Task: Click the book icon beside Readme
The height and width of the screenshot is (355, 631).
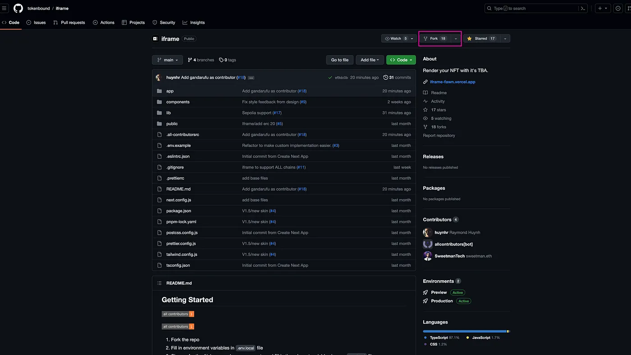Action: pyautogui.click(x=425, y=93)
